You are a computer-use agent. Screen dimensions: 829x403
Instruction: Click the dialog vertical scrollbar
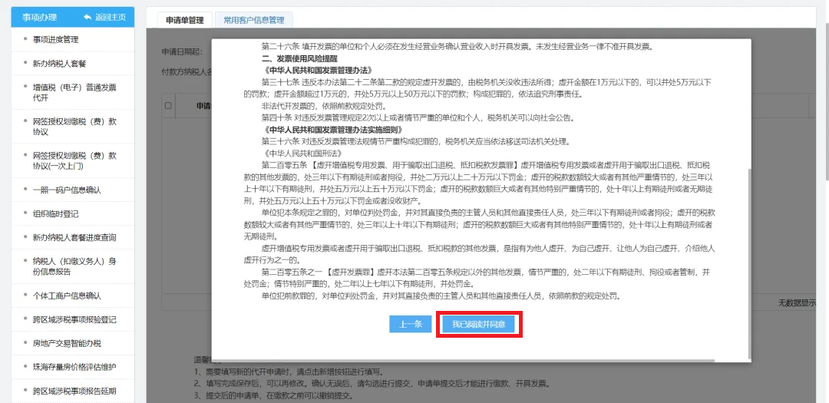coord(748,263)
